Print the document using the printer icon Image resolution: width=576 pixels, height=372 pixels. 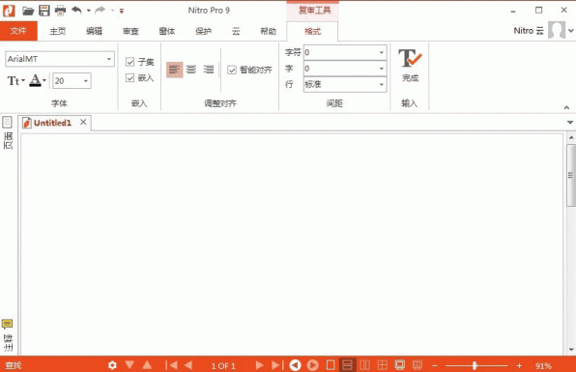tap(60, 11)
